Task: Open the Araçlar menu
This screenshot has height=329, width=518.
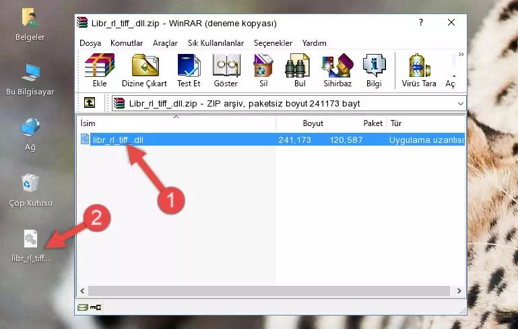Action: (x=165, y=43)
